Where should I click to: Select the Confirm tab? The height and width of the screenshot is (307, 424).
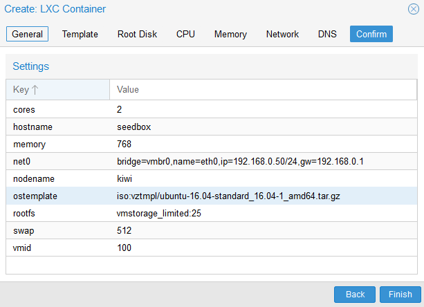(371, 34)
